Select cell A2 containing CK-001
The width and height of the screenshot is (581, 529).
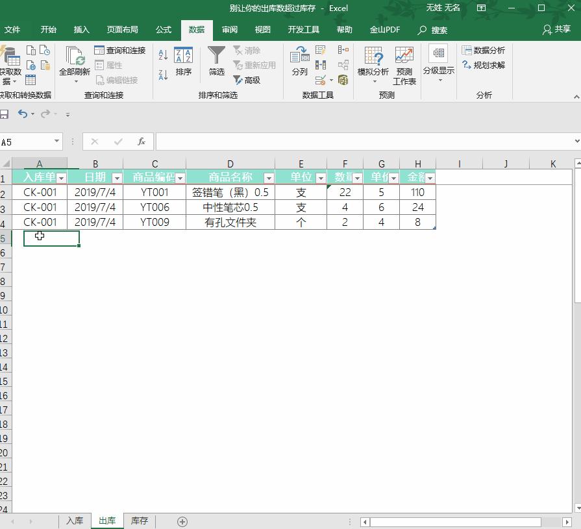click(39, 192)
